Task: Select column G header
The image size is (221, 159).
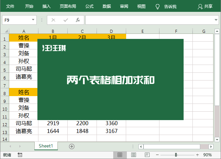Action: point(203,31)
